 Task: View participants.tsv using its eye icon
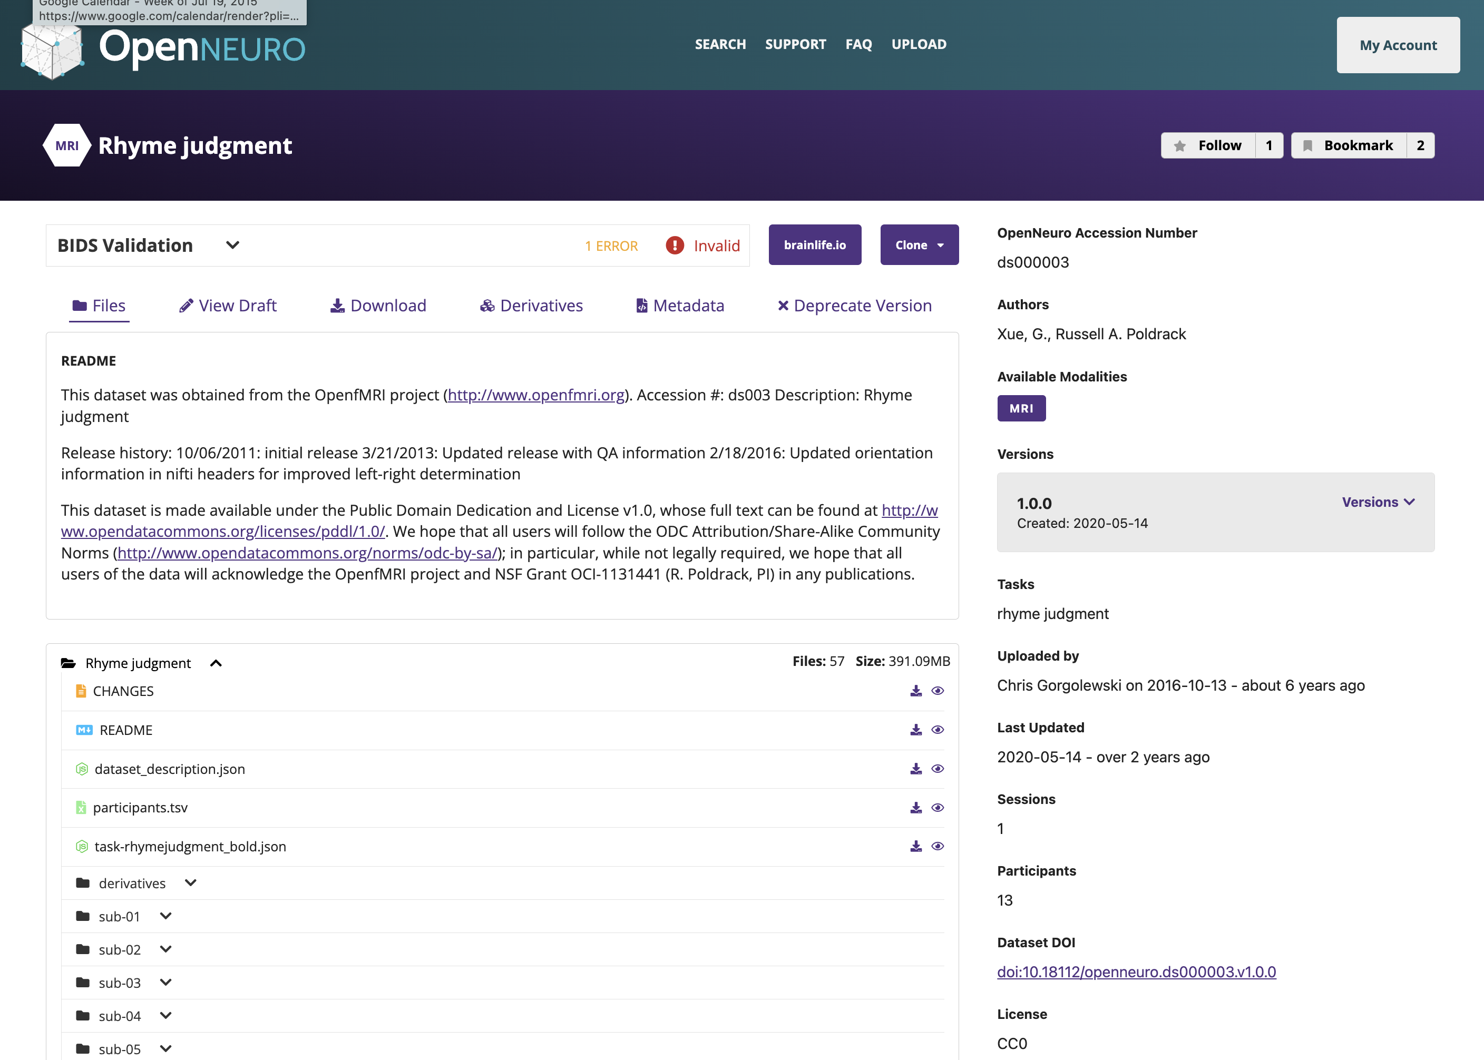coord(938,808)
